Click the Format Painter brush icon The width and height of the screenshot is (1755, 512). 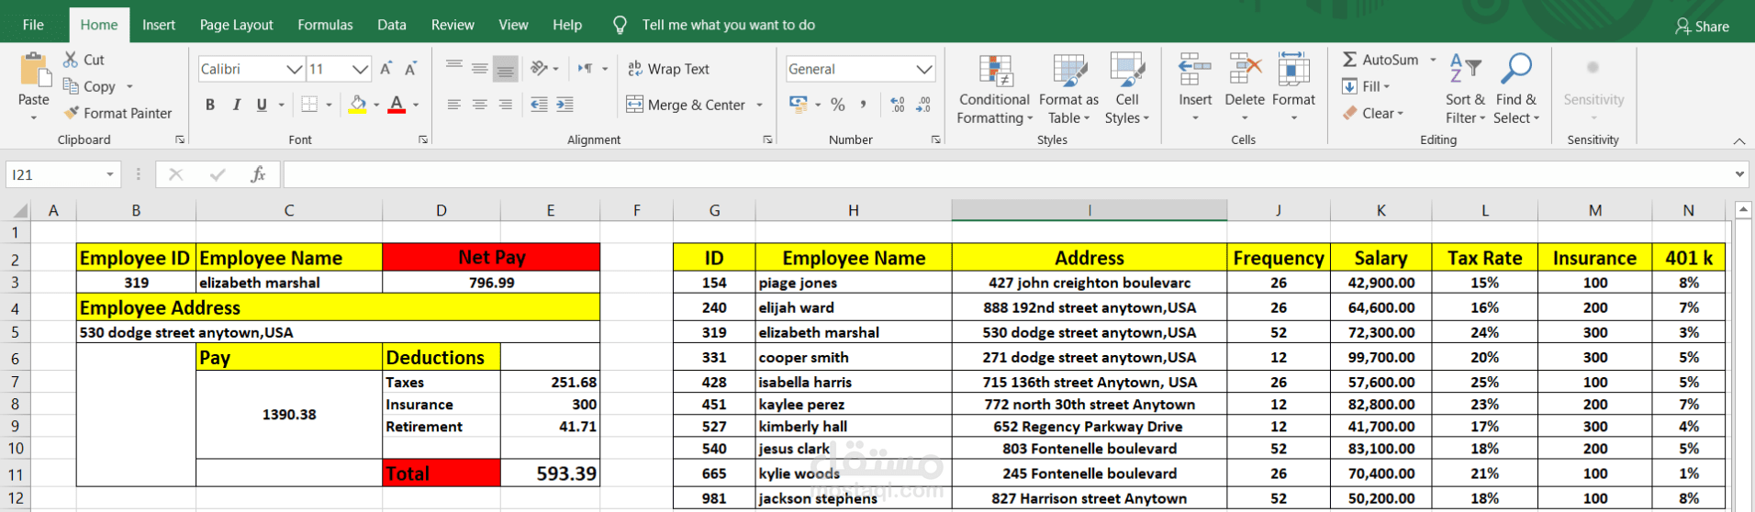coord(72,113)
